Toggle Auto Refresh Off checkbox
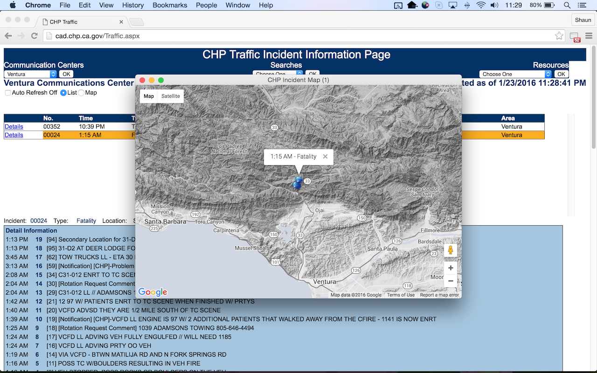 7,93
